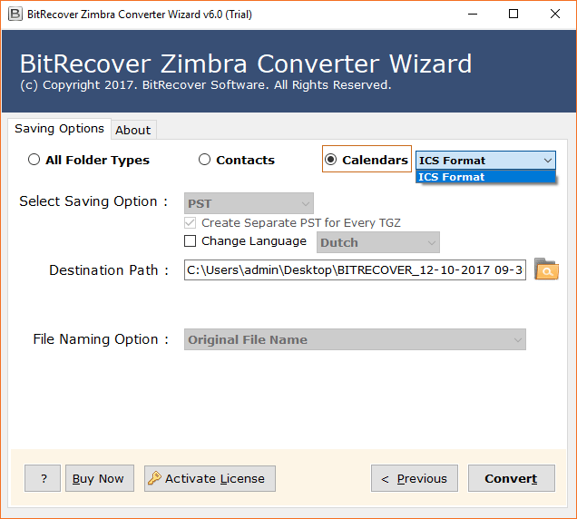Maximize the Zimbra Converter Wizard window
The height and width of the screenshot is (519, 577).
(x=513, y=15)
